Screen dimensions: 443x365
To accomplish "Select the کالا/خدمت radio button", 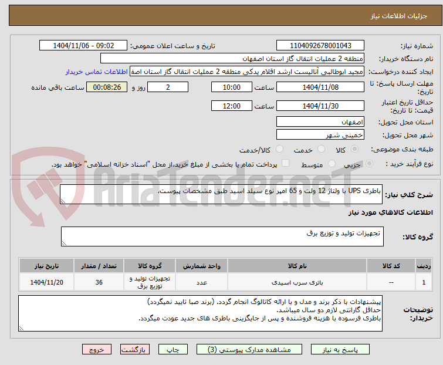I will tap(279, 149).
